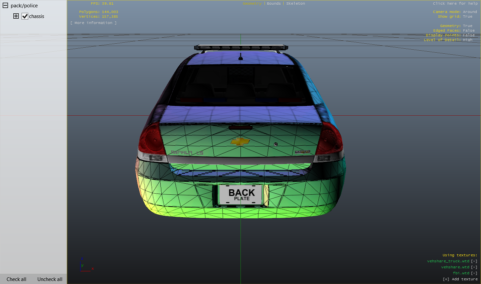The width and height of the screenshot is (481, 284).
Task: Collapse the pack:/police tree node
Action: (5, 6)
